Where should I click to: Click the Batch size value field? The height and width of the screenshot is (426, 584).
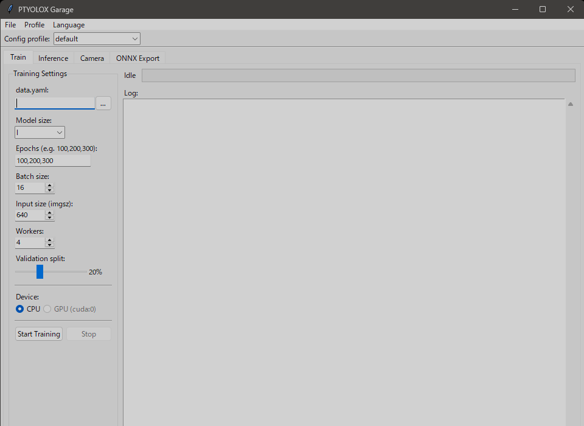[x=30, y=187]
